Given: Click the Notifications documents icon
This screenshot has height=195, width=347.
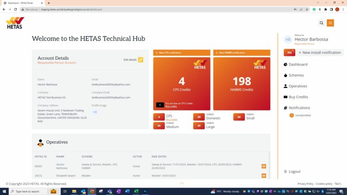Looking at the screenshot, I should tap(286, 108).
